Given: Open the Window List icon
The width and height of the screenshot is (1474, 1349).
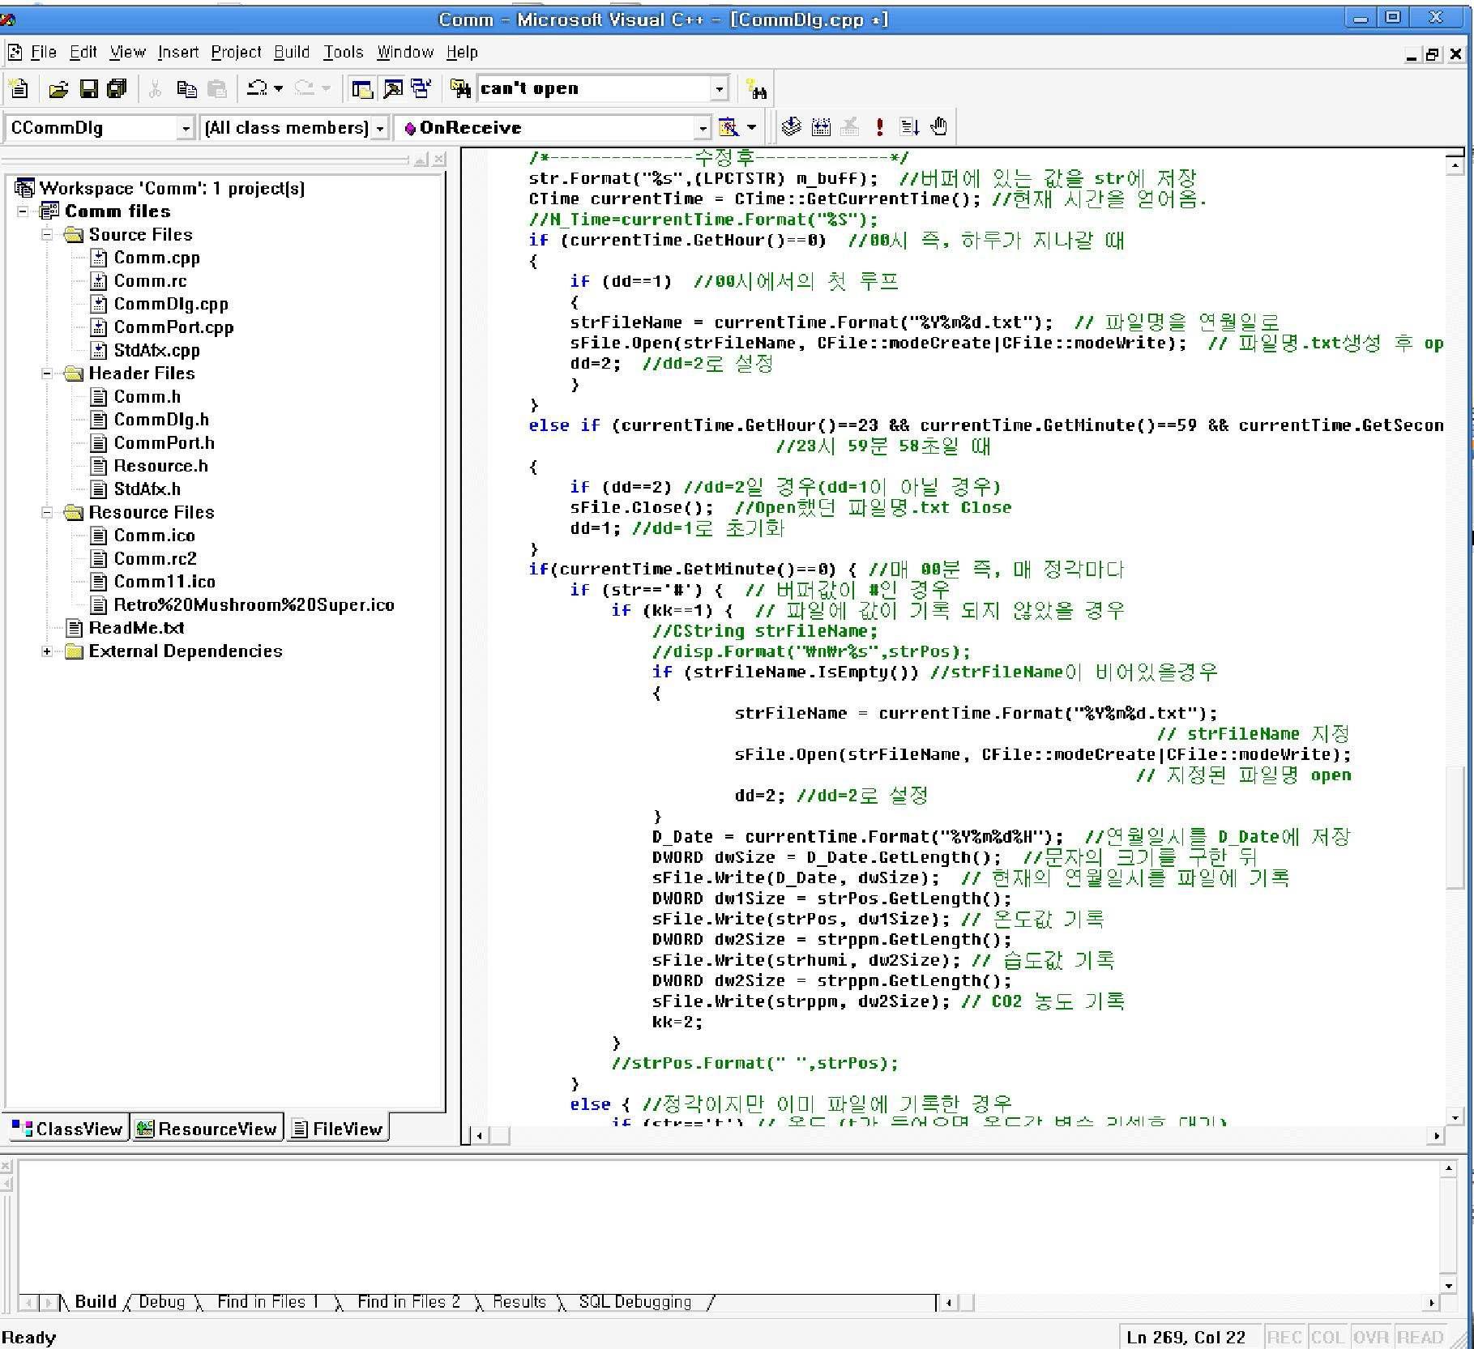Looking at the screenshot, I should coord(421,88).
